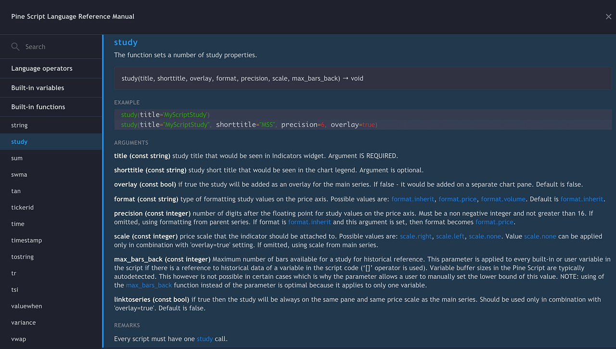Open the Built-in functions section

(x=51, y=107)
